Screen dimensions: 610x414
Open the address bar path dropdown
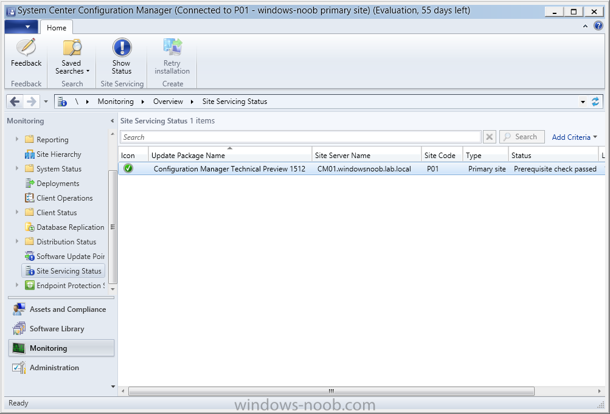click(583, 102)
